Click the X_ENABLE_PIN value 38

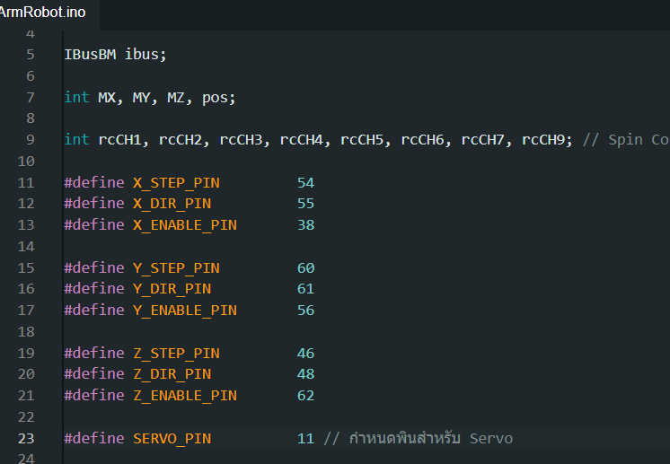(306, 225)
